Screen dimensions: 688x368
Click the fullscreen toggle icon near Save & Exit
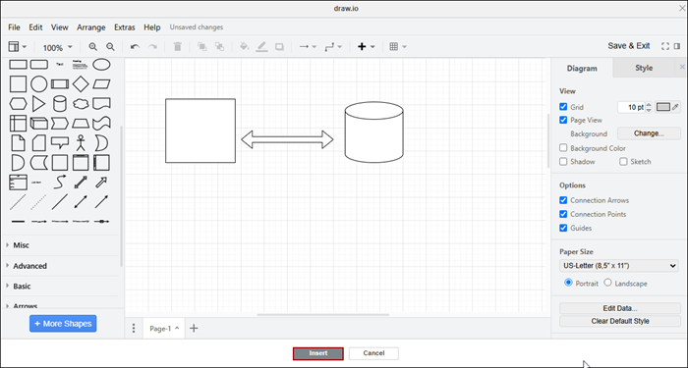(665, 46)
